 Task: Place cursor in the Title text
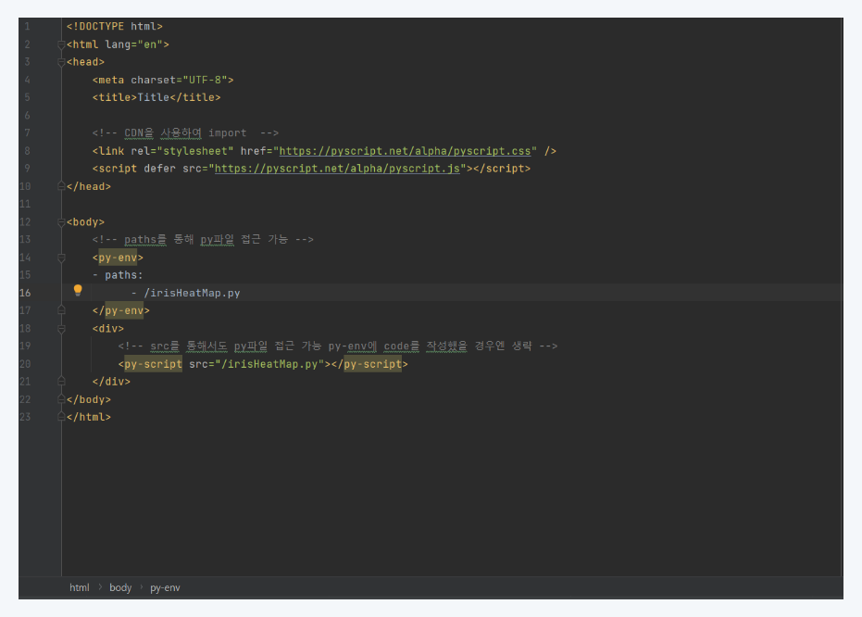pos(154,97)
